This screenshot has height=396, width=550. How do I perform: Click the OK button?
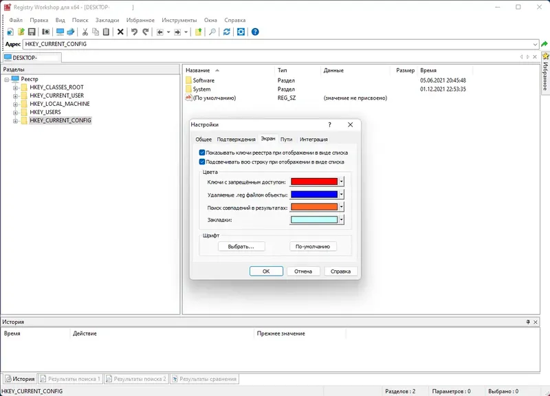pos(266,271)
